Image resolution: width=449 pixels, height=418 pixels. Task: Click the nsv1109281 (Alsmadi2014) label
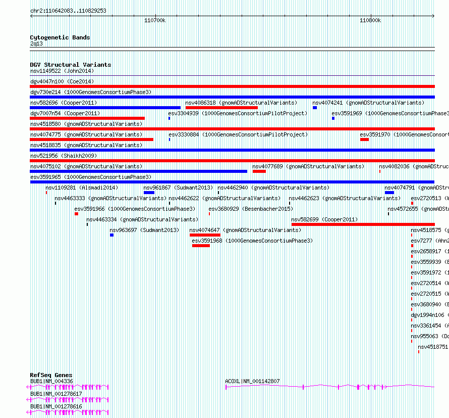click(82, 188)
